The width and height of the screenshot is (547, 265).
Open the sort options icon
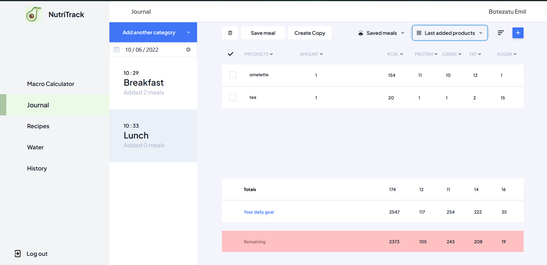pos(501,33)
